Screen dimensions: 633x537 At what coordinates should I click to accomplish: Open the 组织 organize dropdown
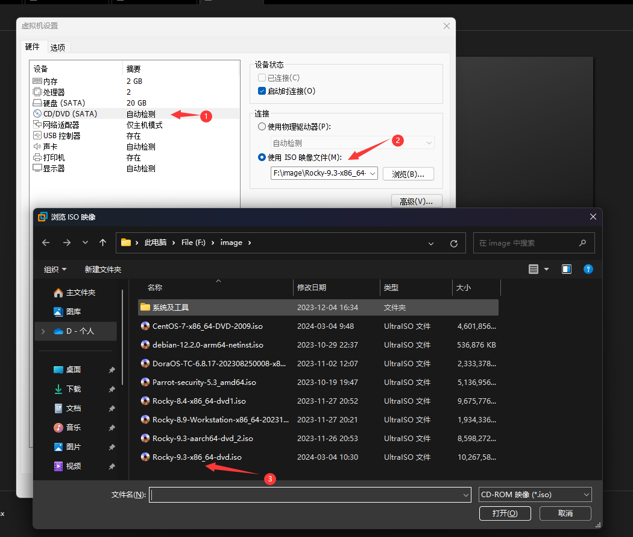tap(55, 270)
